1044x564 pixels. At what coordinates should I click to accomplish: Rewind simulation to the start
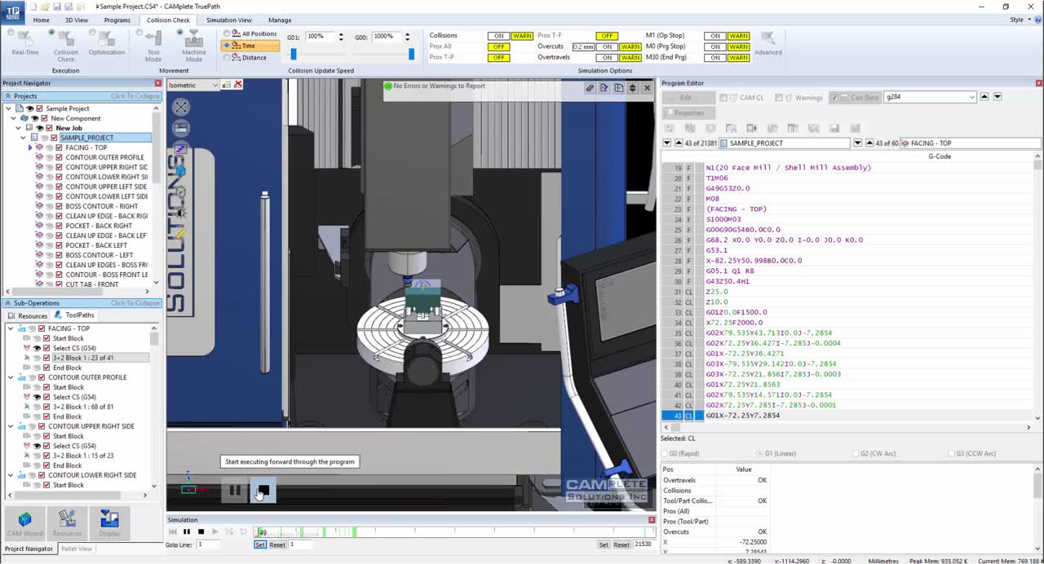(173, 531)
